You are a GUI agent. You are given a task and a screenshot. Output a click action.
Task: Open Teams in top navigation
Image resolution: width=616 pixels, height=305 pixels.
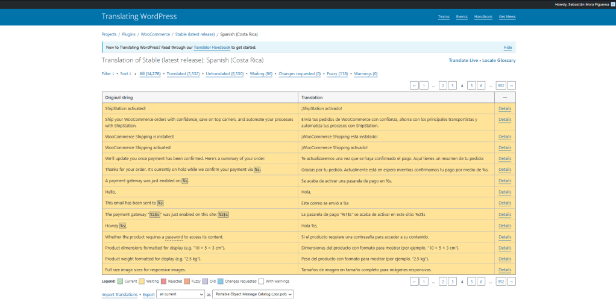[x=444, y=17]
